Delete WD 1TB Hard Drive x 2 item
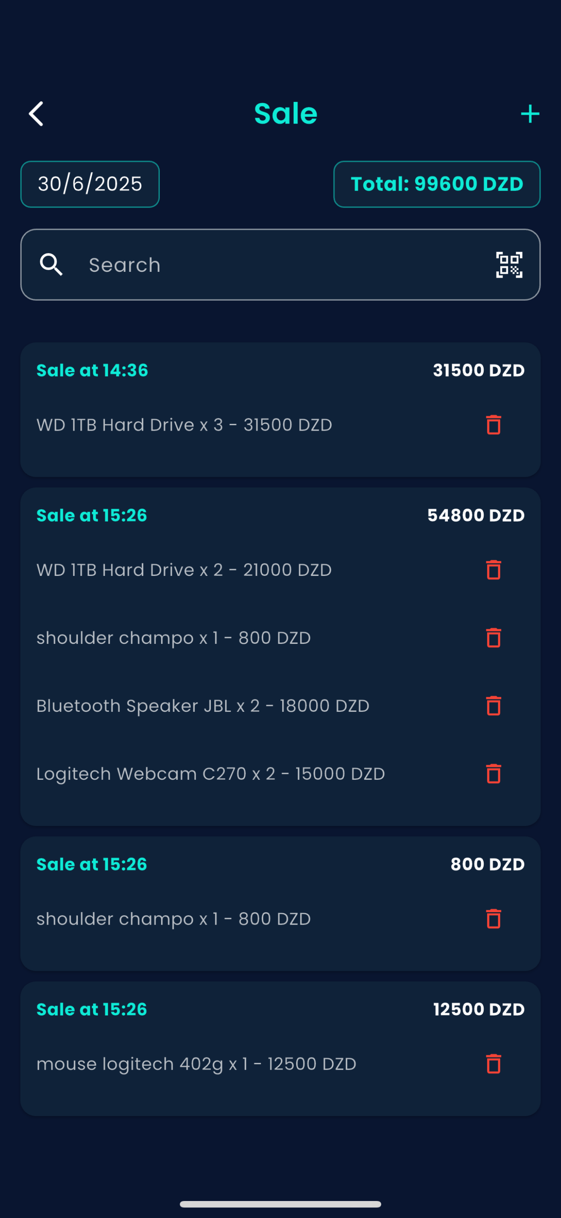Screen dimensions: 561x1218 pos(493,570)
